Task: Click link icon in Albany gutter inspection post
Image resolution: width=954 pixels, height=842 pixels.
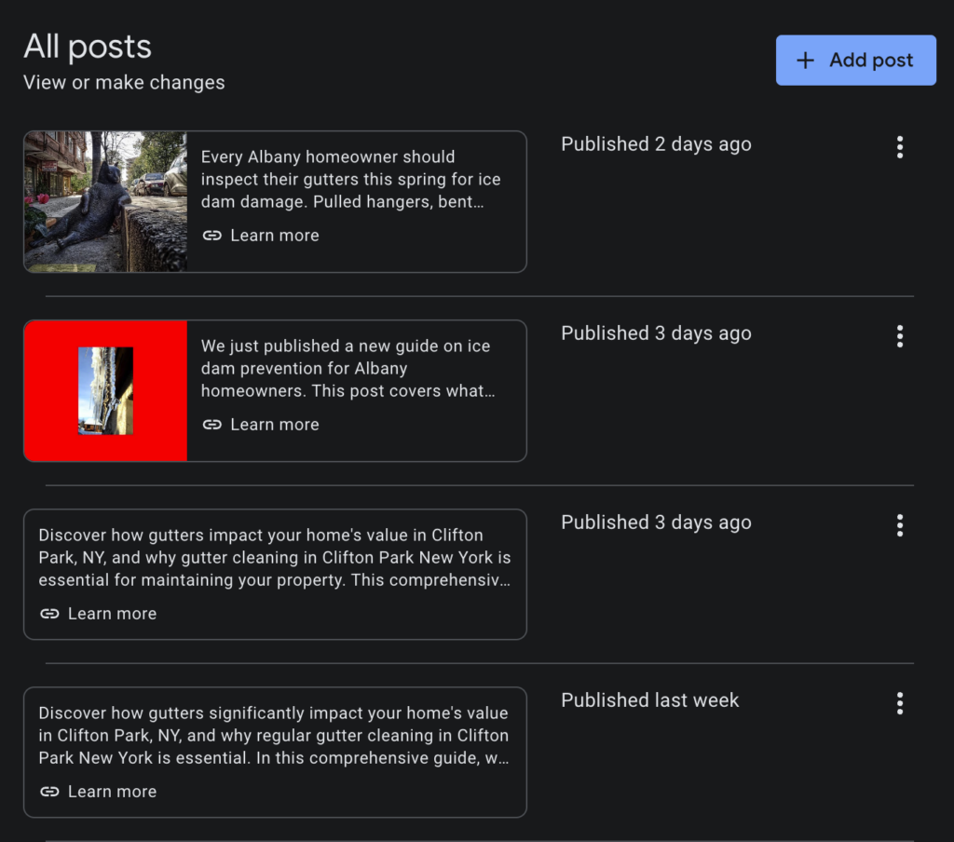Action: pyautogui.click(x=212, y=236)
